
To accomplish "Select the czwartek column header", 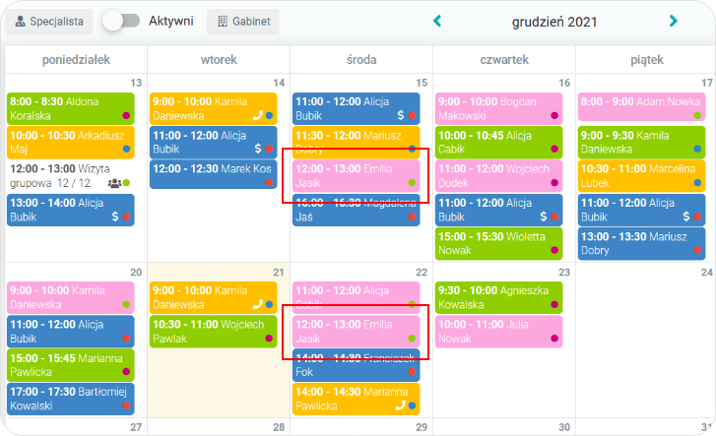I will pyautogui.click(x=504, y=60).
